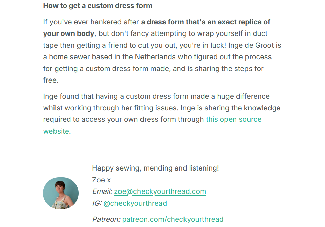Open the "this open source" link

(234, 119)
